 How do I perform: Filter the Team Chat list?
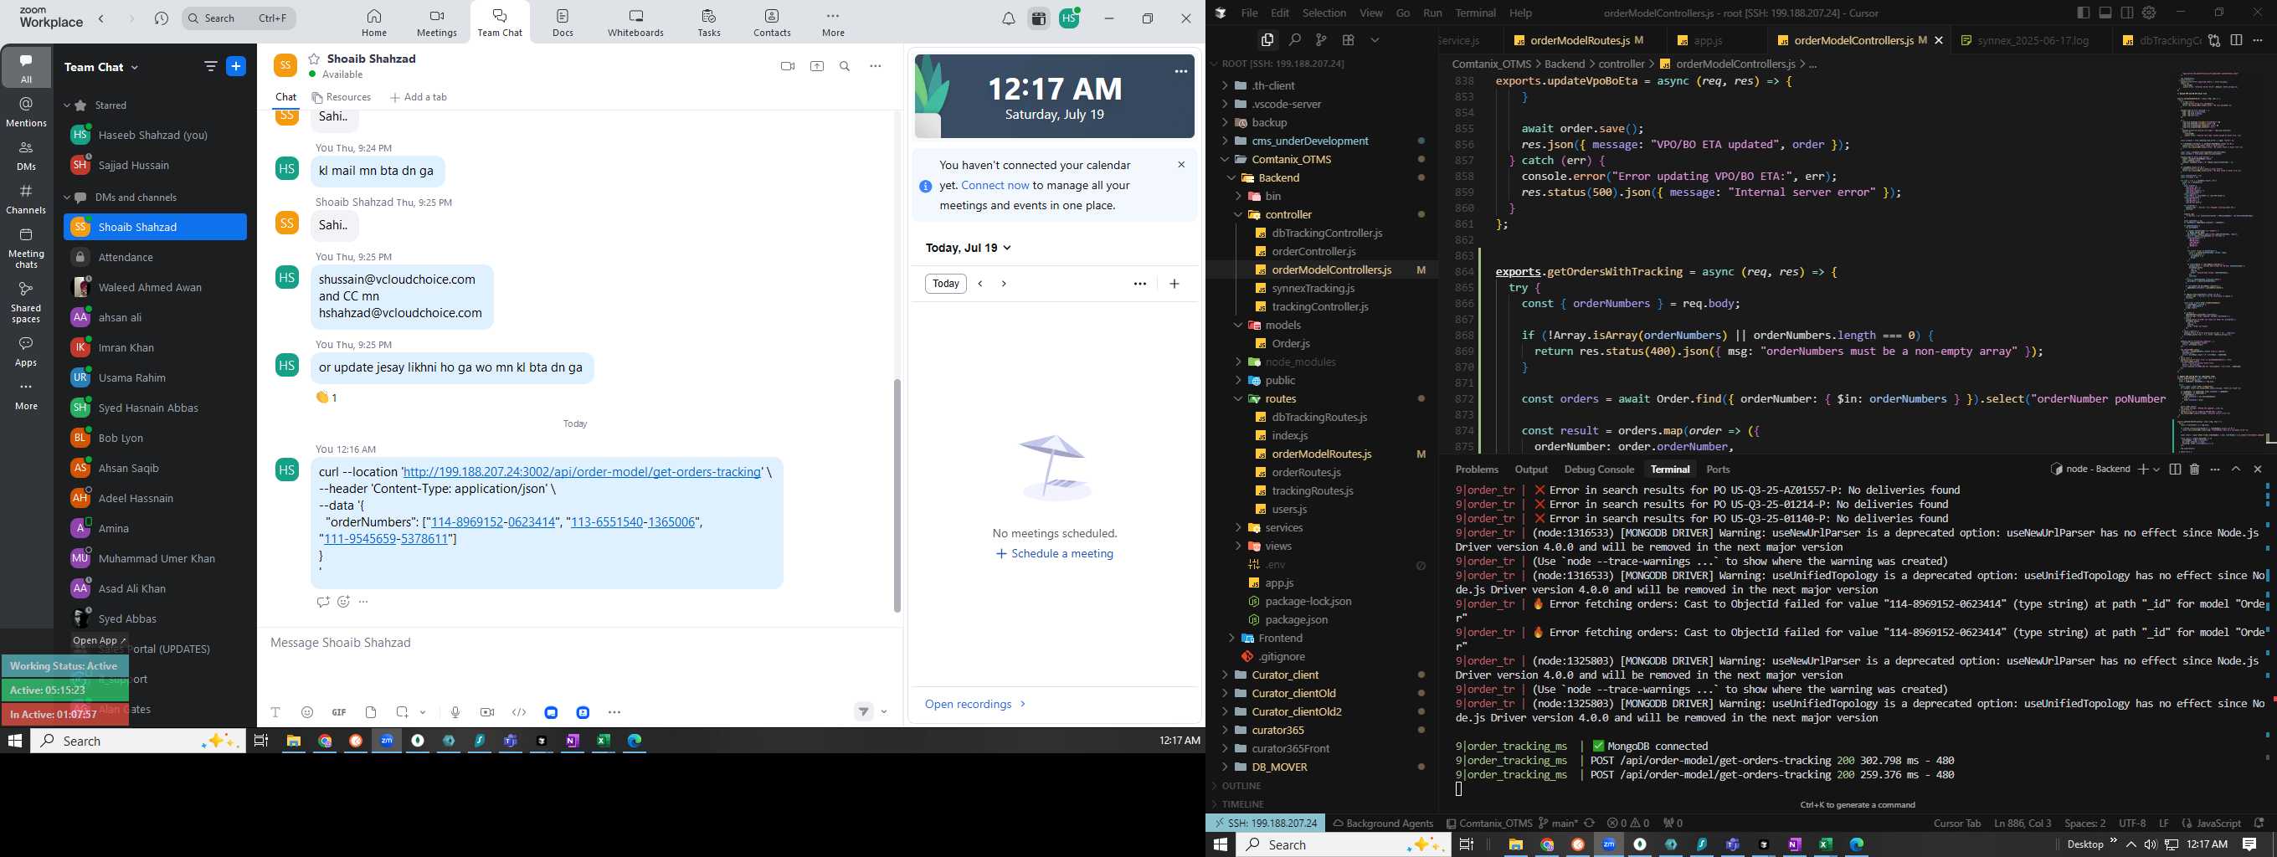(210, 66)
